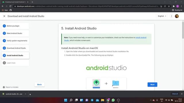The height and width of the screenshot is (103, 184).
Task: Go to step 6 Learn more
Action: (15, 63)
